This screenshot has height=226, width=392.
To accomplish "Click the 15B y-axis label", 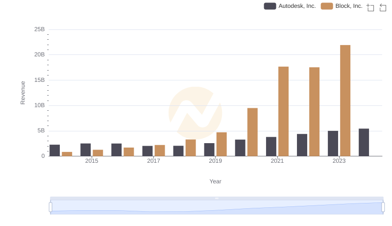I will click(40, 80).
